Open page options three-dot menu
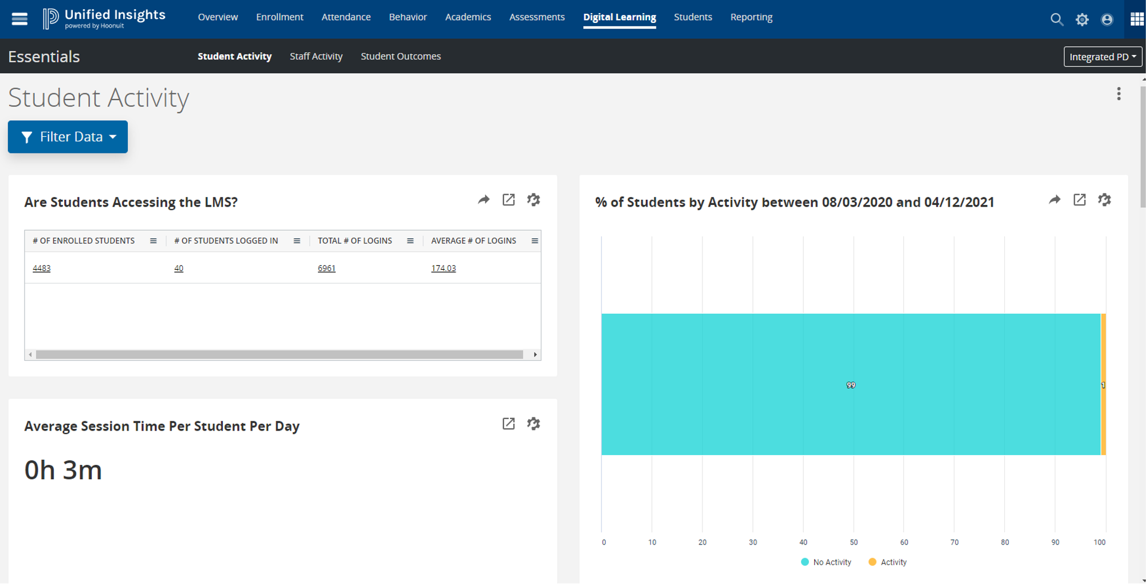The height and width of the screenshot is (584, 1147). (x=1118, y=94)
